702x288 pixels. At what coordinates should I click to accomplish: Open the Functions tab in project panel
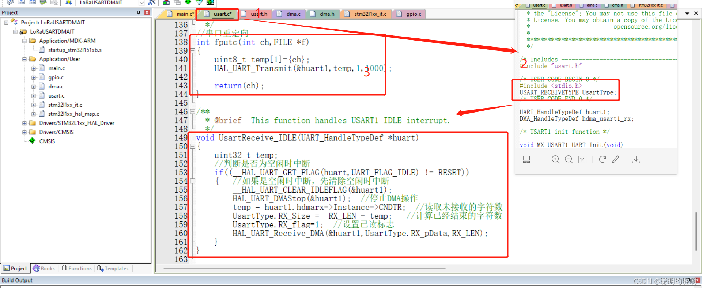pos(77,268)
